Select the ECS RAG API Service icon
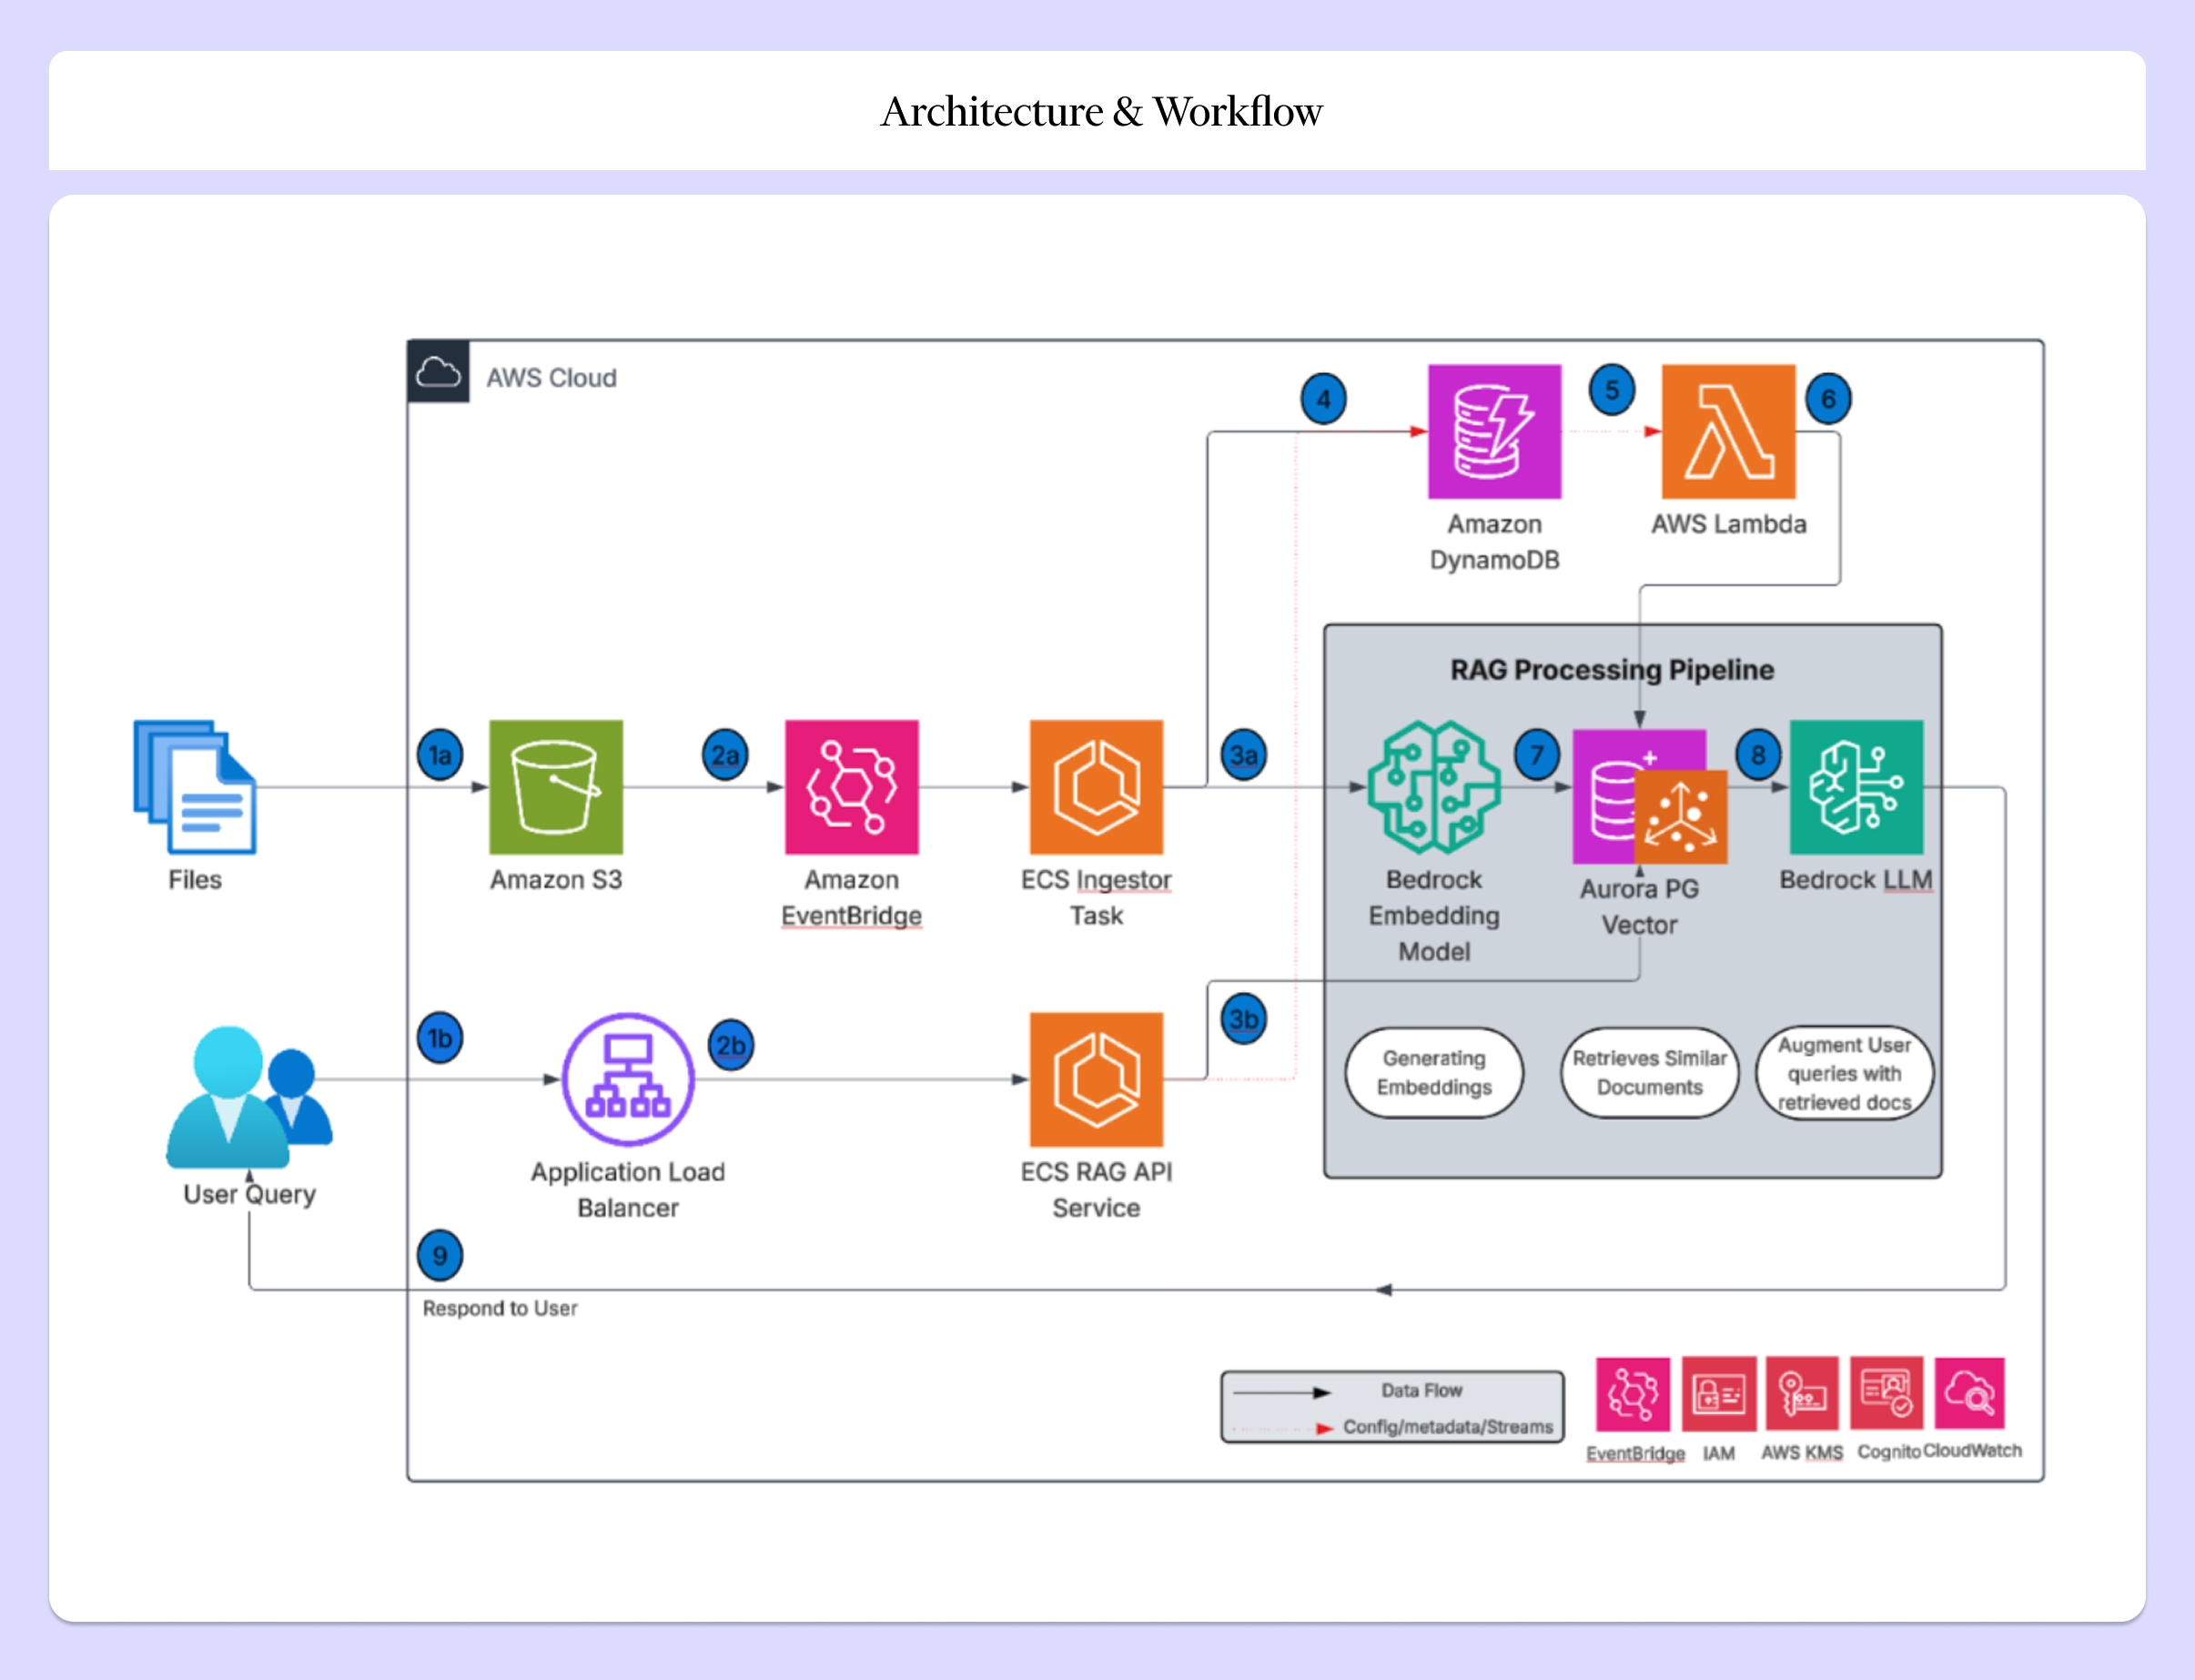The height and width of the screenshot is (1680, 2195). [x=1096, y=1079]
